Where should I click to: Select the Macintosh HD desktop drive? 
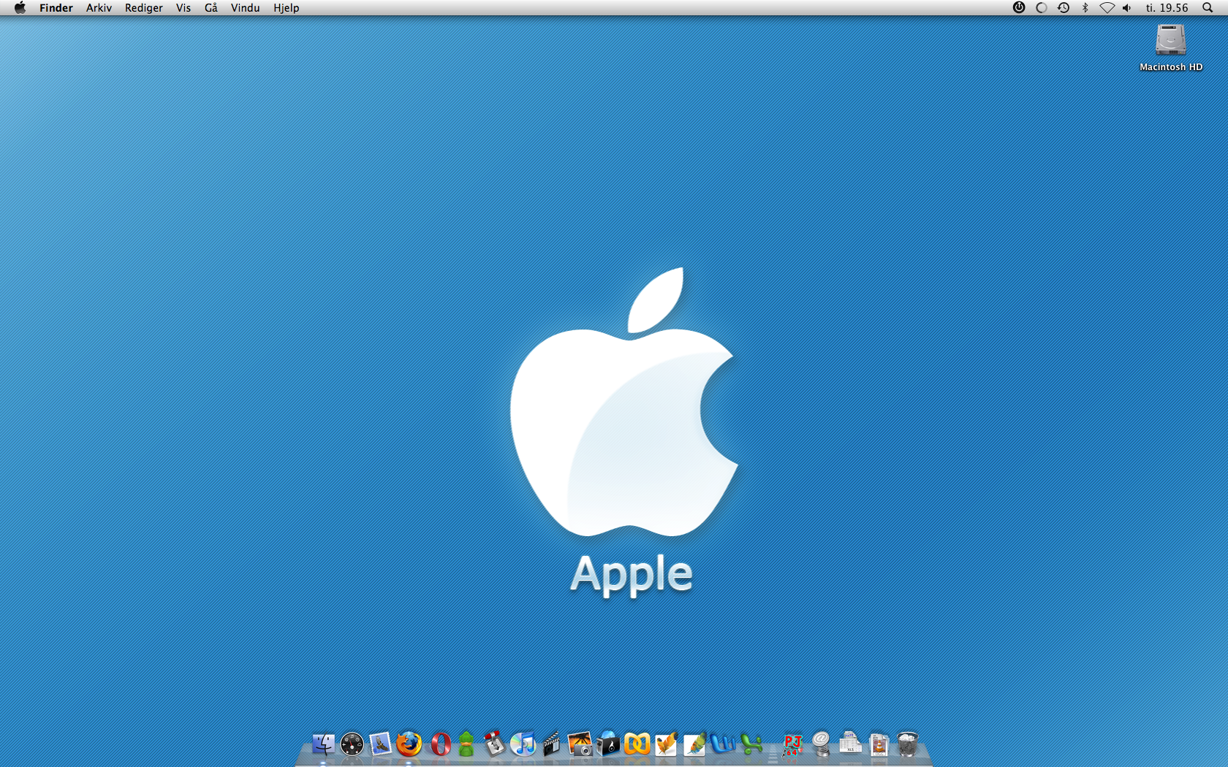point(1171,48)
